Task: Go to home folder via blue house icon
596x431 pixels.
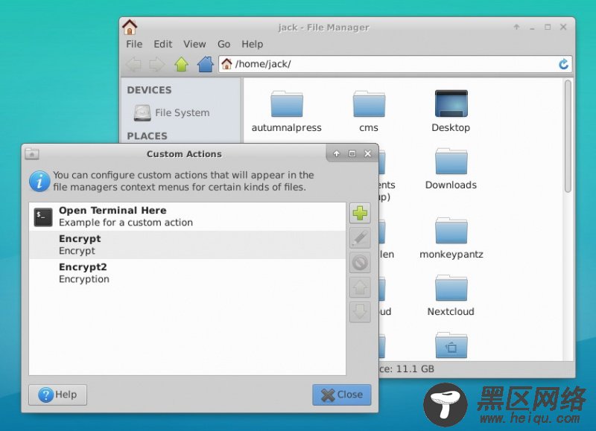Action: [206, 64]
